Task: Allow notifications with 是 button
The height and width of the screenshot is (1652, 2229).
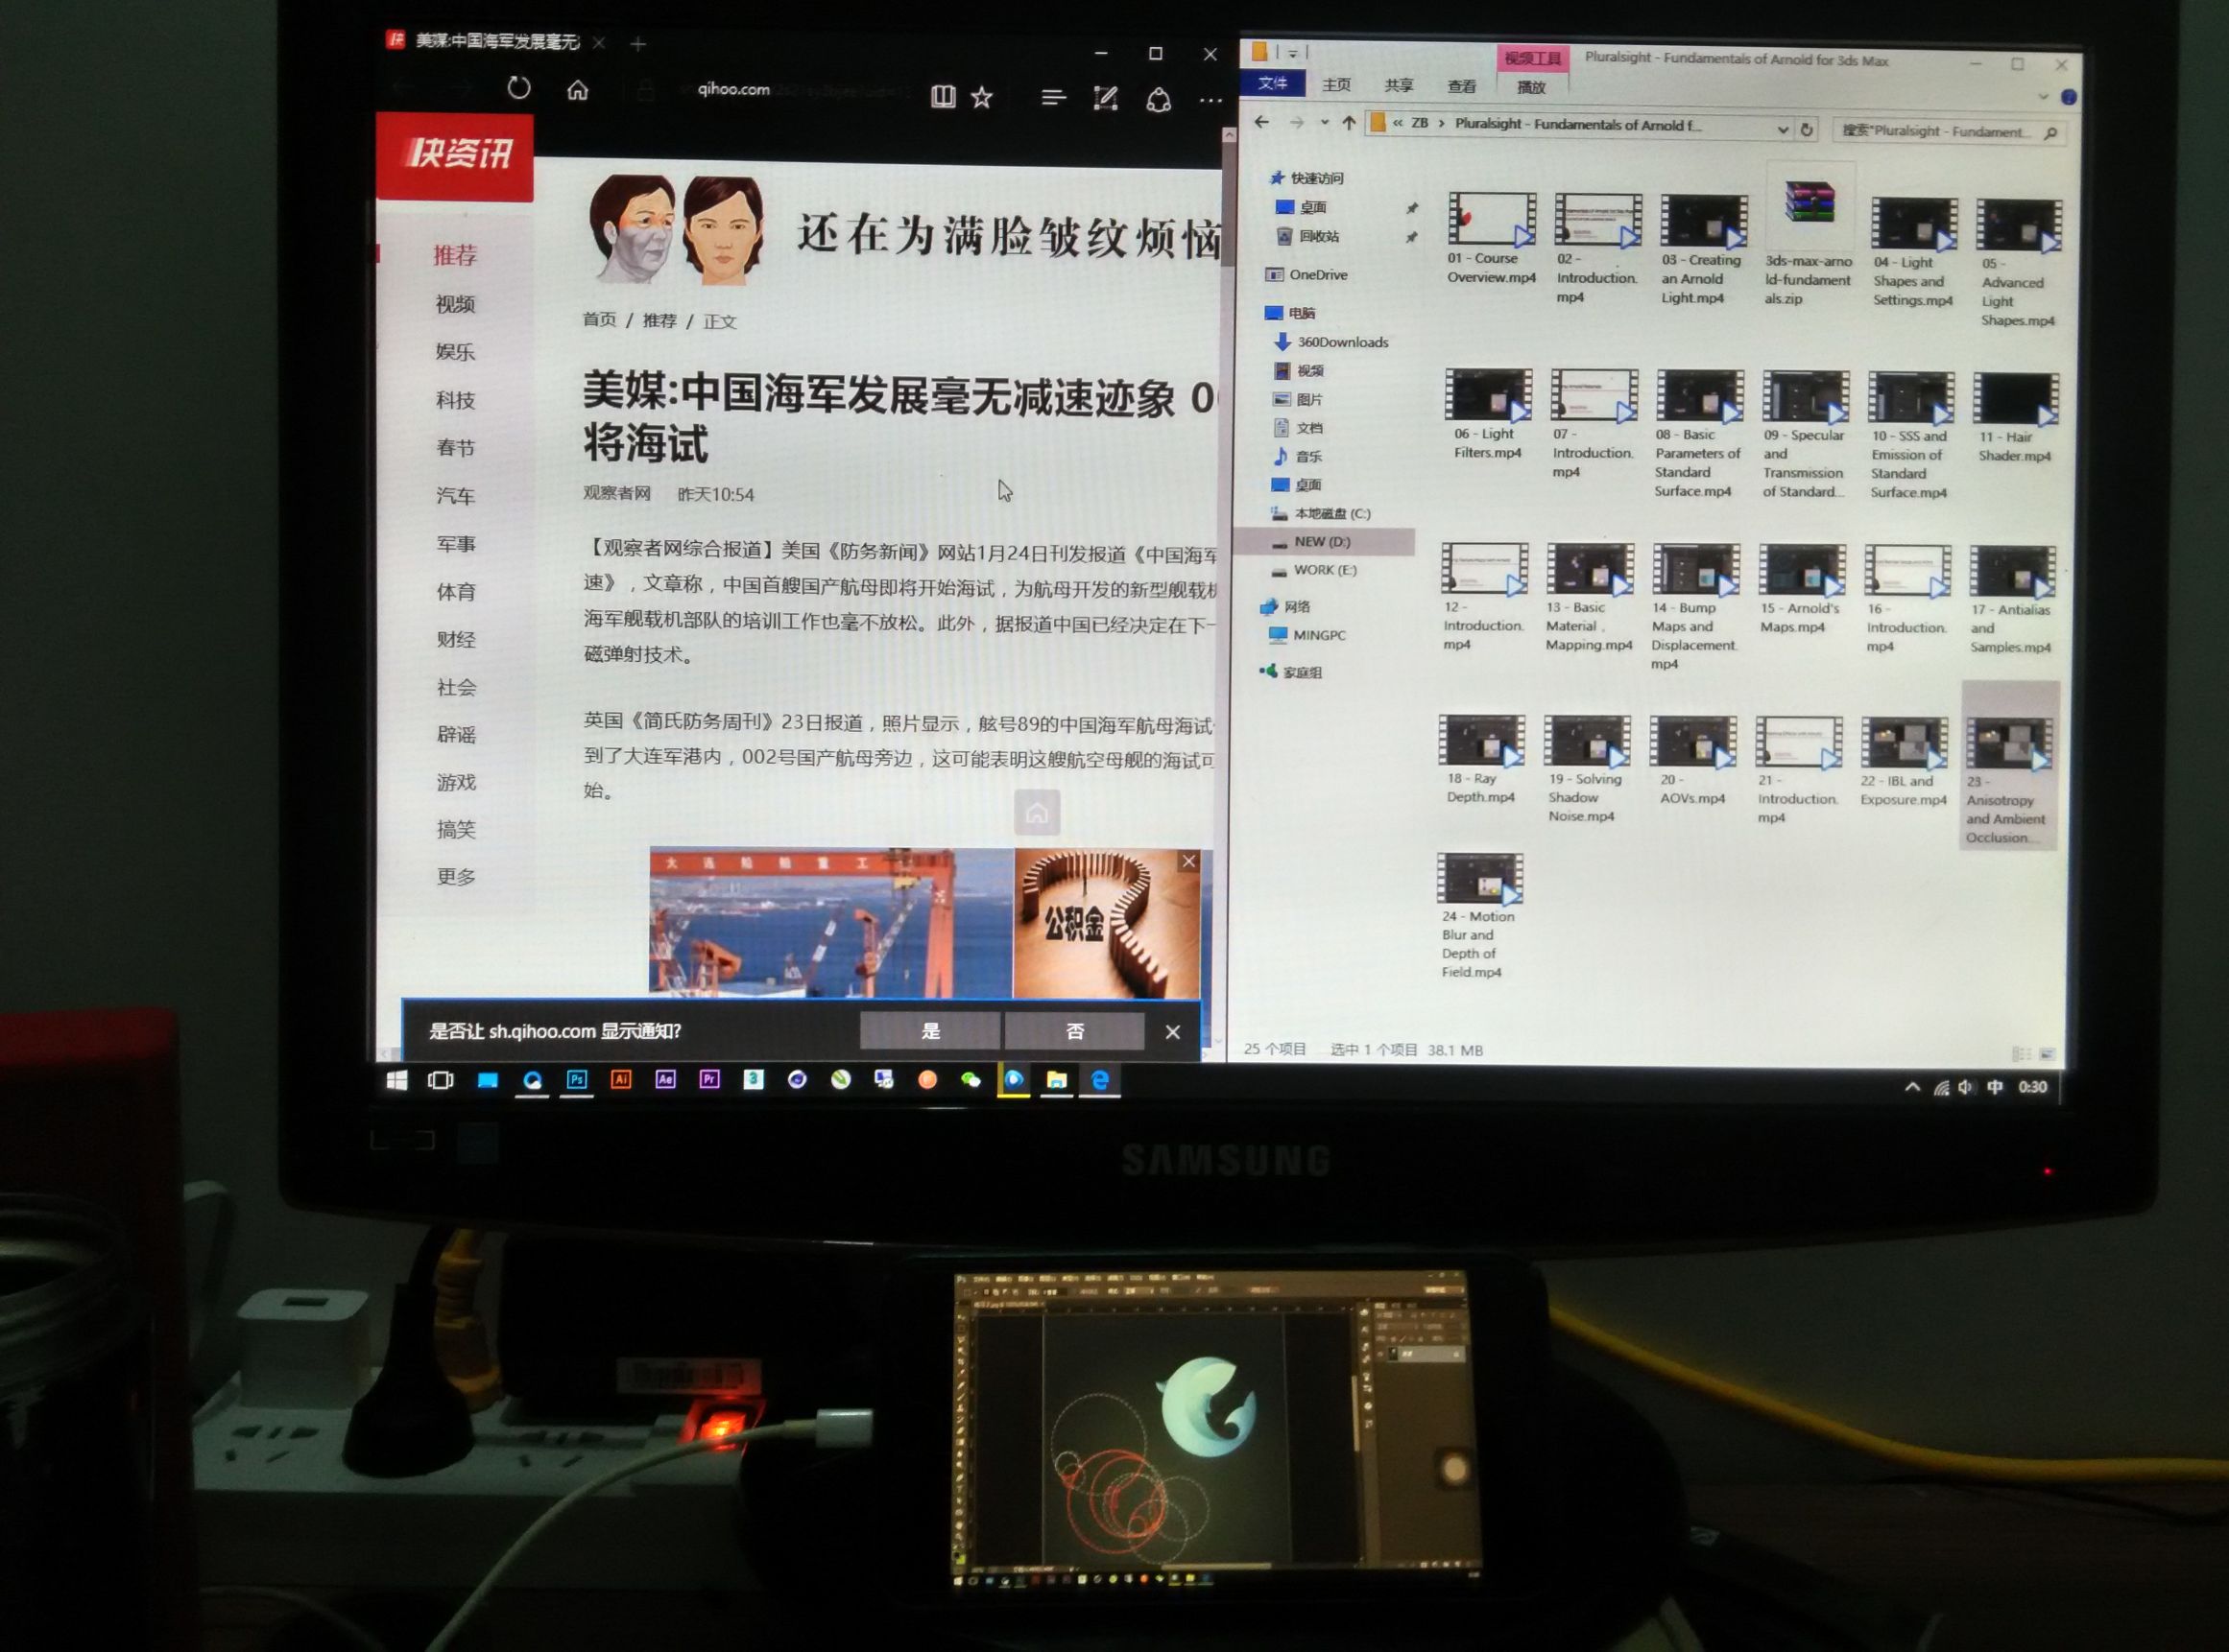Action: point(930,1031)
